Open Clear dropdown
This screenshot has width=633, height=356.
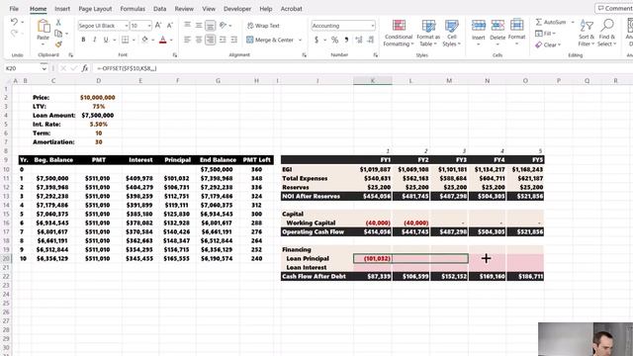(548, 44)
